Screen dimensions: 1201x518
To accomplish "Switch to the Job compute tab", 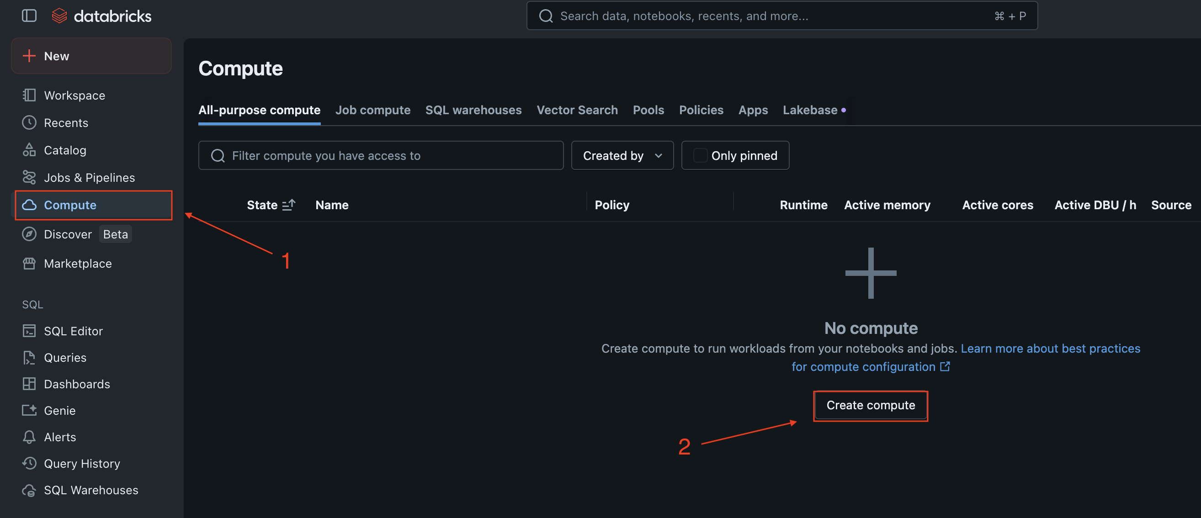I will pyautogui.click(x=373, y=110).
